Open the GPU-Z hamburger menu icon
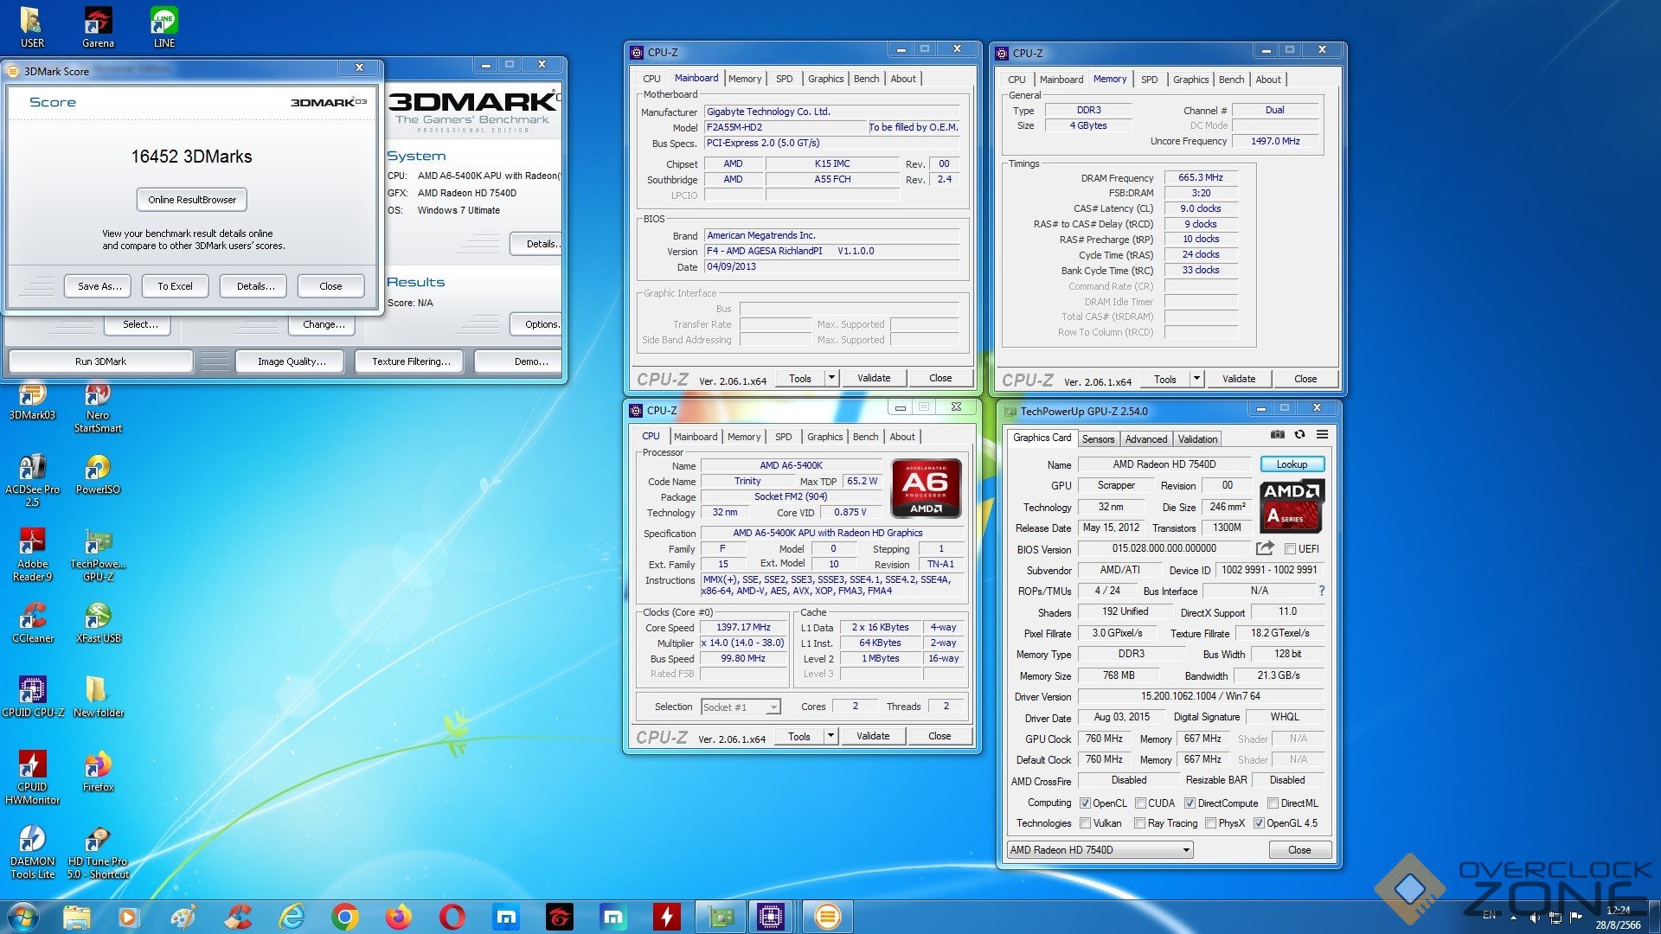 [x=1322, y=434]
